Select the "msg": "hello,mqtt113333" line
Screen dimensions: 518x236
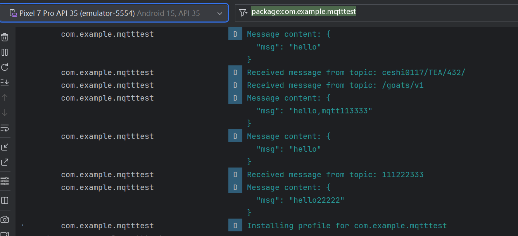coord(314,111)
